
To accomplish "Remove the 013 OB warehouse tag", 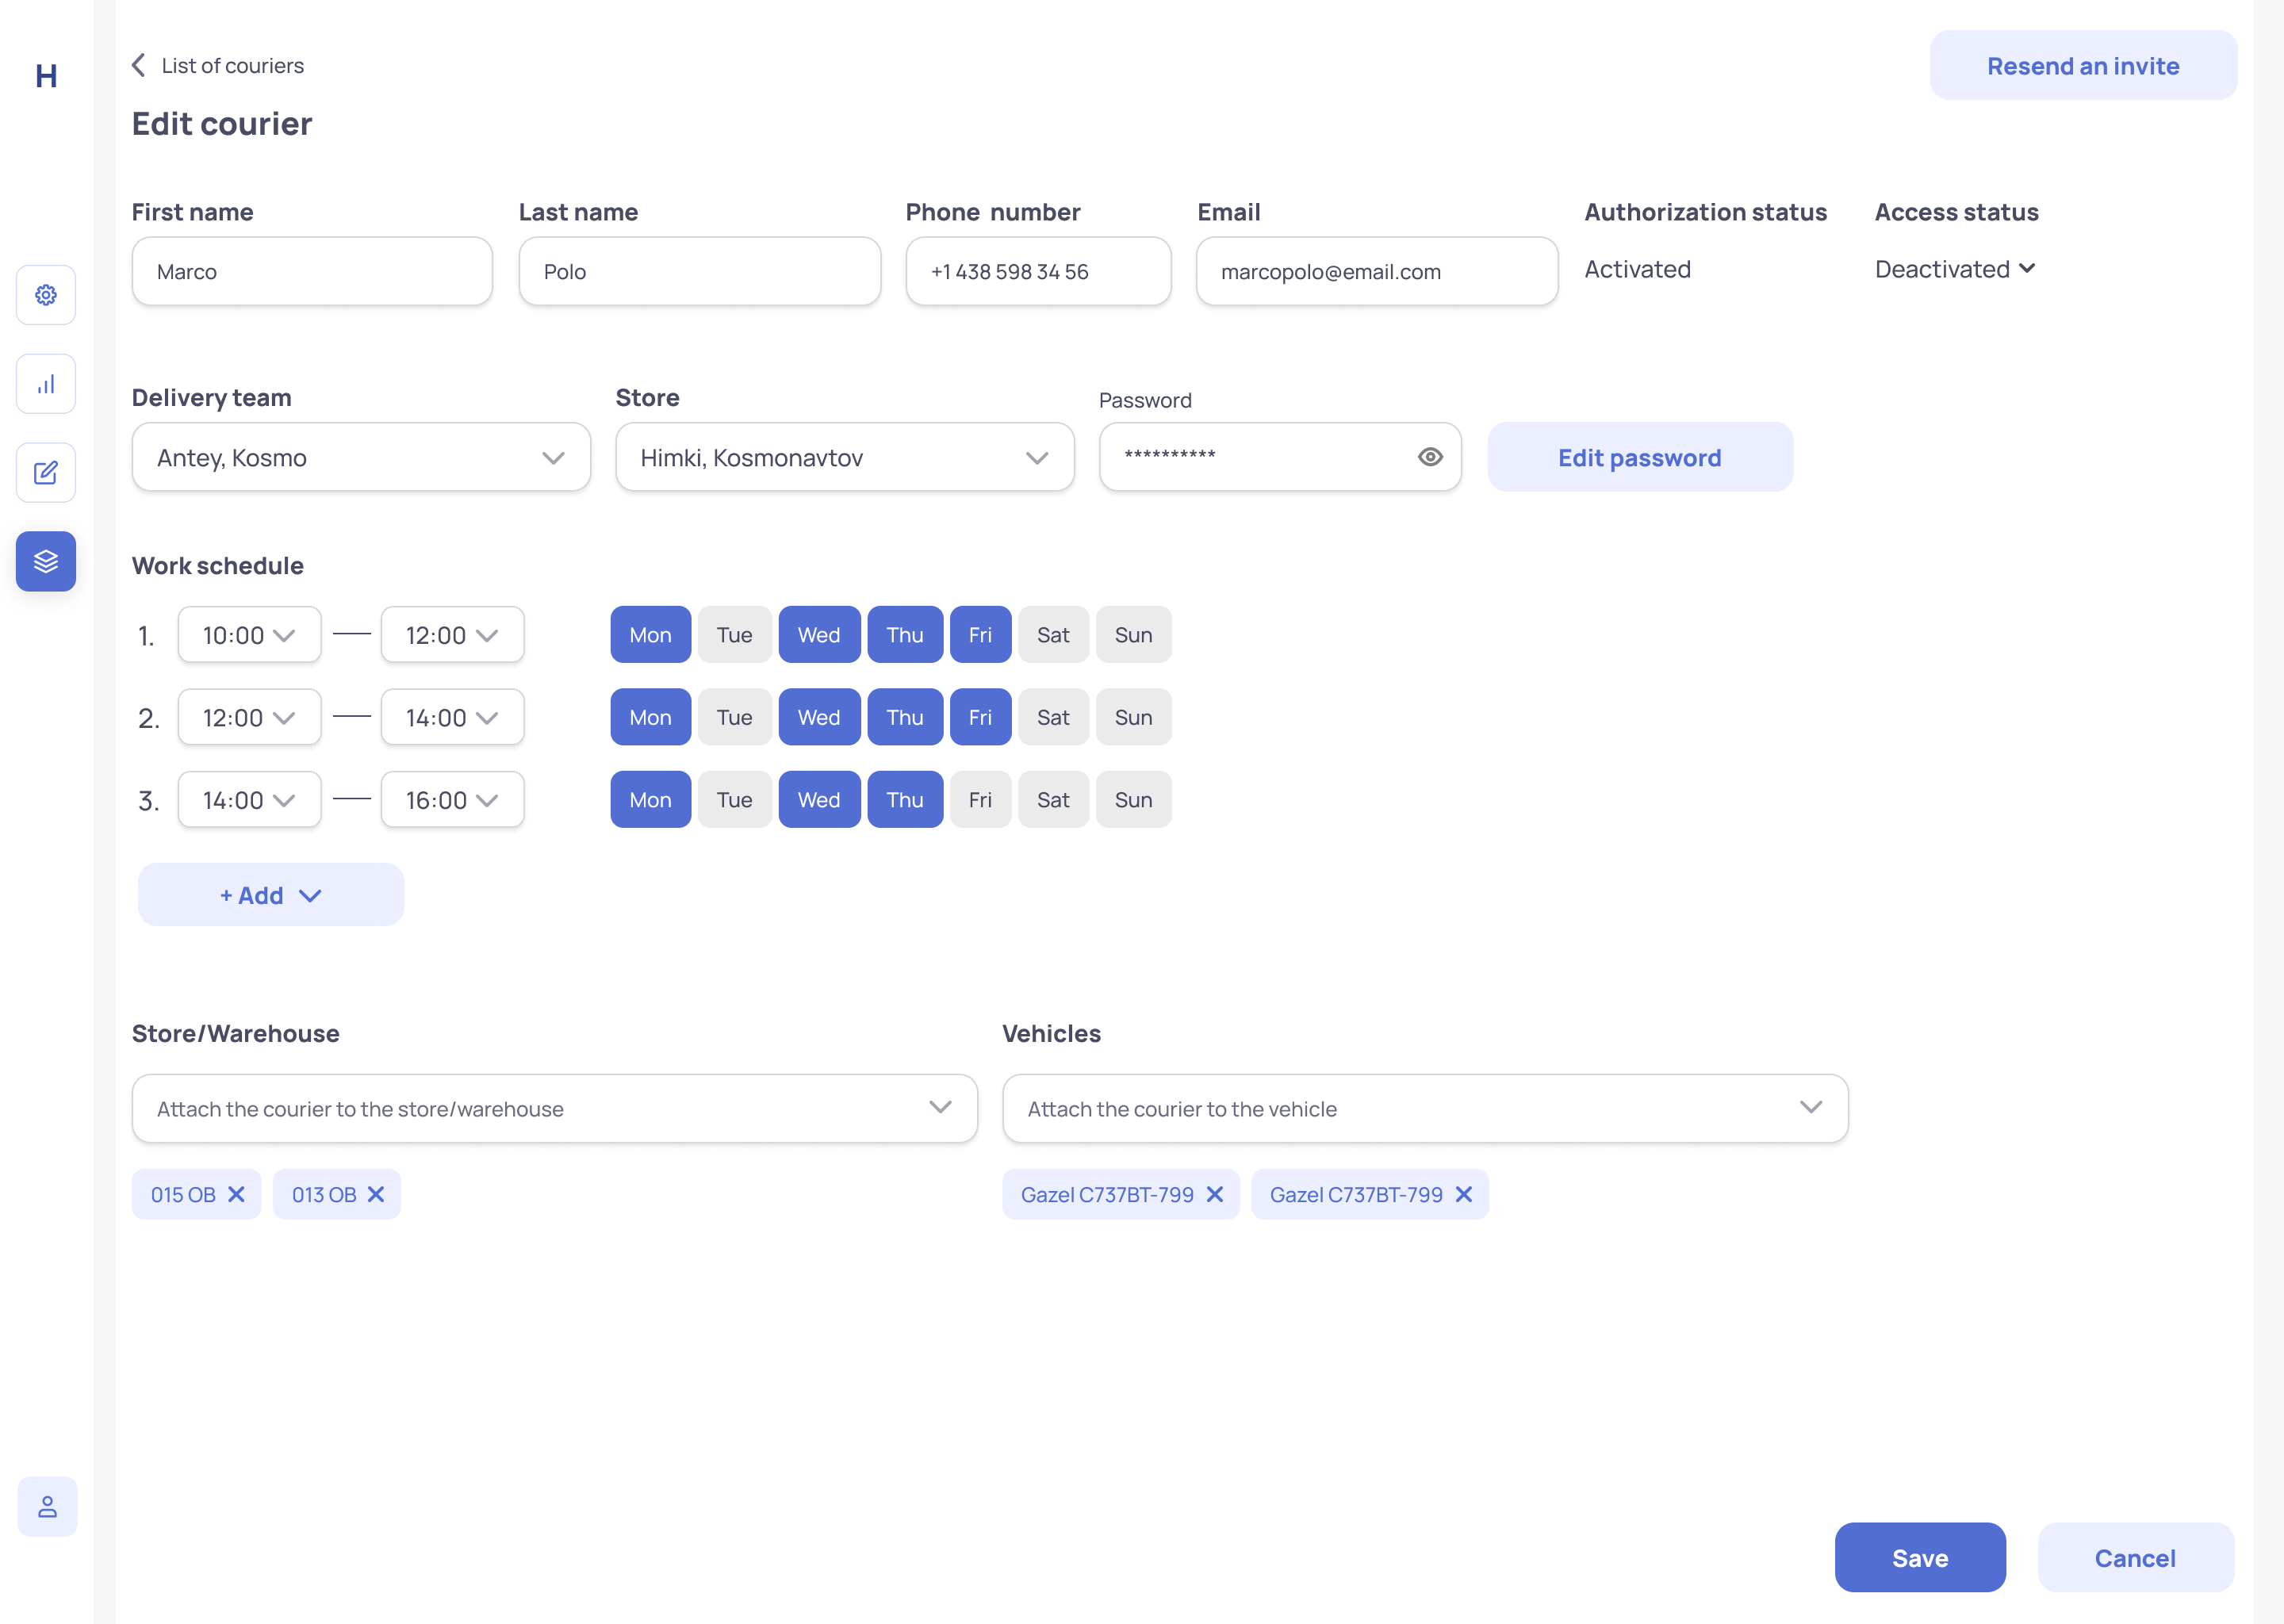I will (376, 1194).
